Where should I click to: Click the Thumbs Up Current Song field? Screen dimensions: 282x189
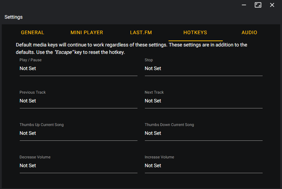[x=78, y=133]
